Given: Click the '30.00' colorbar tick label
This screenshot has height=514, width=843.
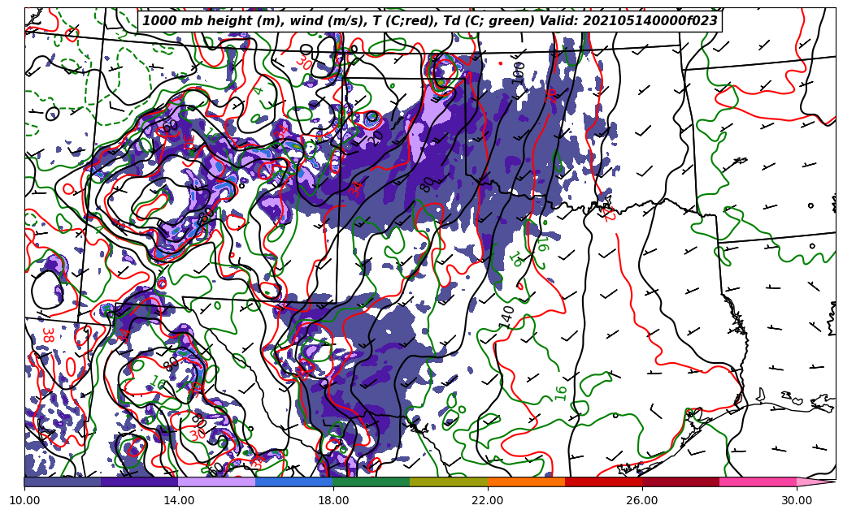Looking at the screenshot, I should point(797,500).
